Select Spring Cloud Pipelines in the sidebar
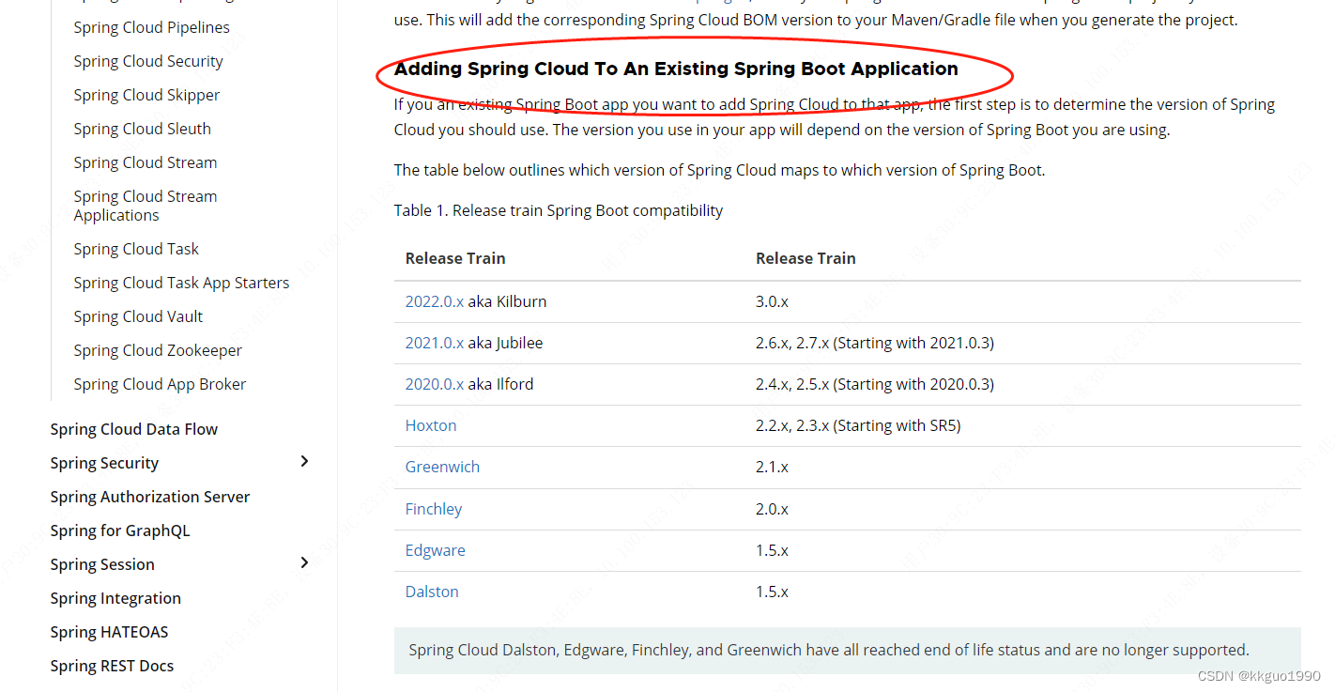Screen dimensions: 1335x692 point(151,26)
